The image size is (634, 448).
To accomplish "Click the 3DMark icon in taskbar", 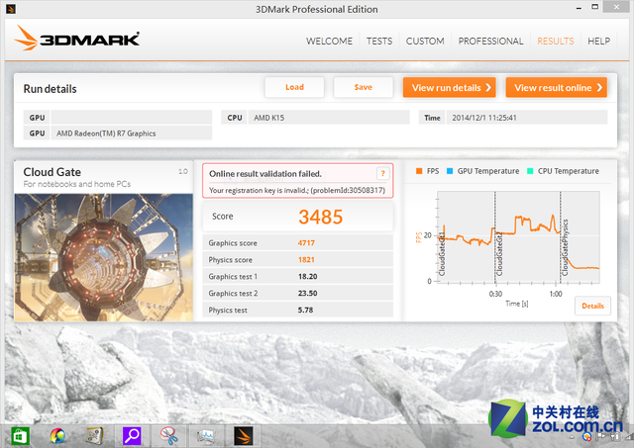I will tap(244, 435).
